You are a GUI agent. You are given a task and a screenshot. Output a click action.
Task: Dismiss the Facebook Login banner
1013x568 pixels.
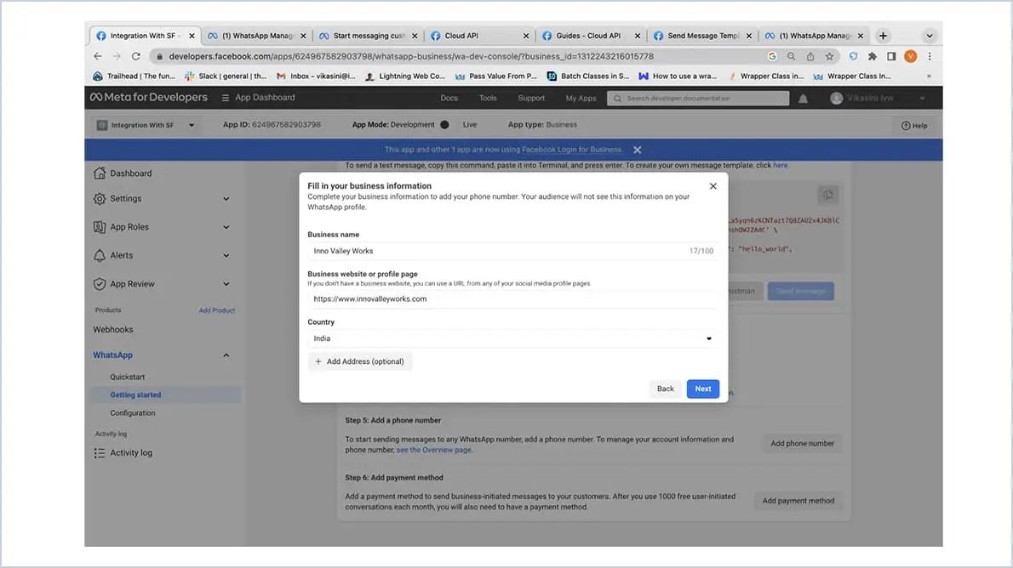(637, 150)
